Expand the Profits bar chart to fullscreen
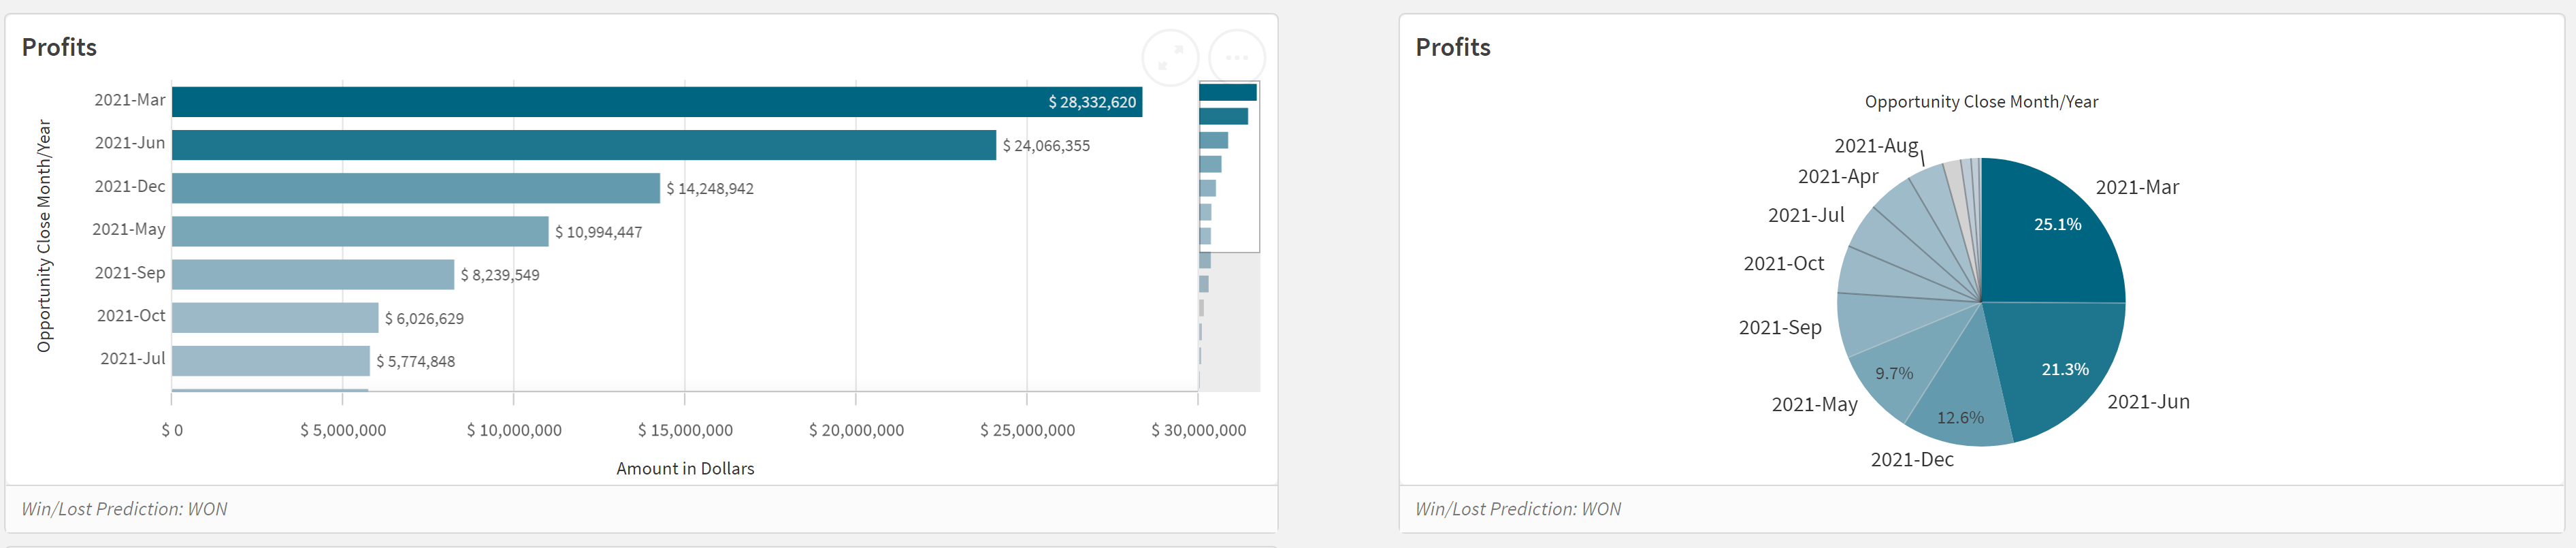 [x=1170, y=57]
